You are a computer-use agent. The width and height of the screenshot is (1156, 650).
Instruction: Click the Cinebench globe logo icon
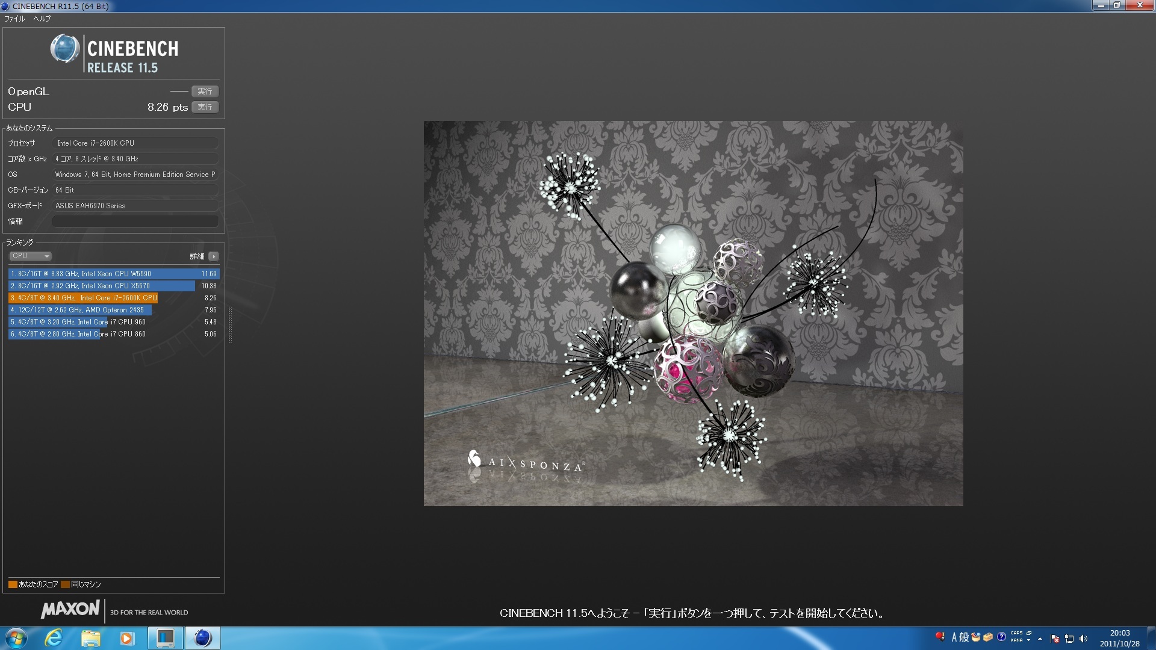click(x=65, y=49)
